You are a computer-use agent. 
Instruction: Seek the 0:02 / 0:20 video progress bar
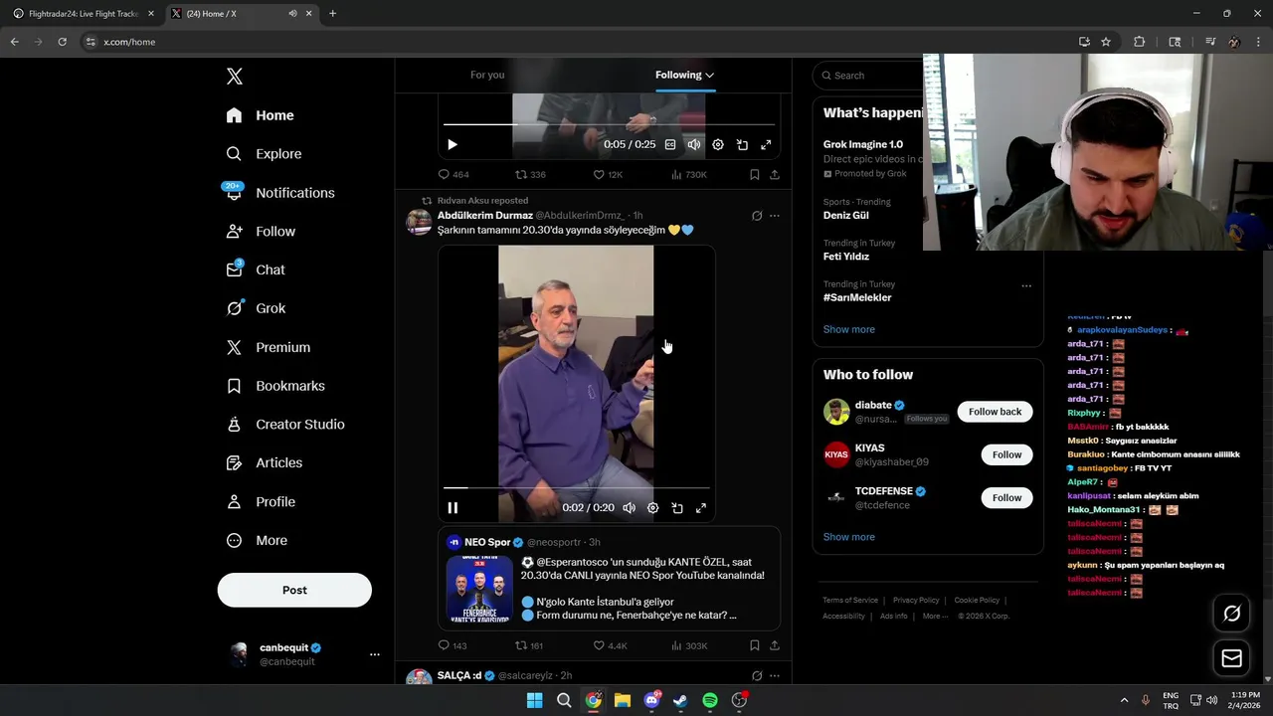pyautogui.click(x=577, y=488)
